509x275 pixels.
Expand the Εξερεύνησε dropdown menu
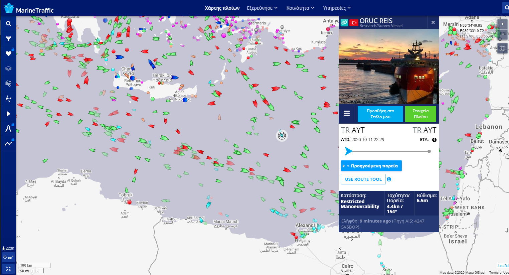click(x=262, y=8)
